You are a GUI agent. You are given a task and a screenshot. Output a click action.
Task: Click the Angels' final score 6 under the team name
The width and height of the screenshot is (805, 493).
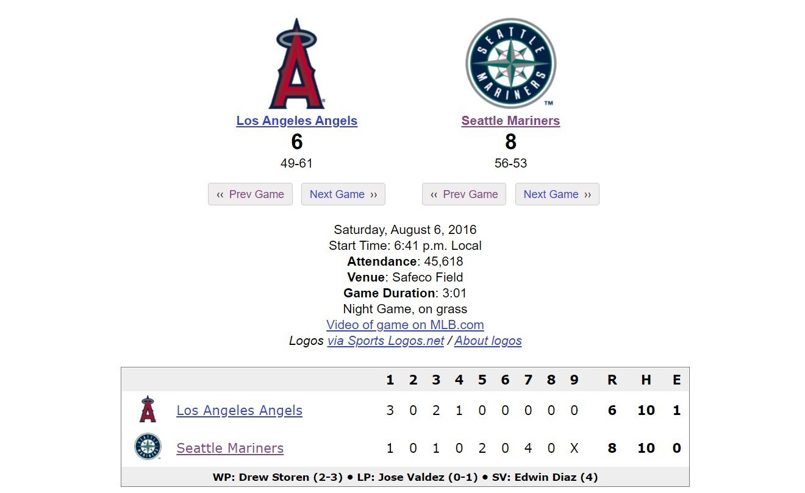[297, 142]
